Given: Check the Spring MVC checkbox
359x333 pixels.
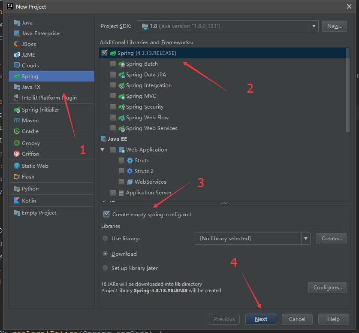Looking at the screenshot, I should pyautogui.click(x=113, y=96).
